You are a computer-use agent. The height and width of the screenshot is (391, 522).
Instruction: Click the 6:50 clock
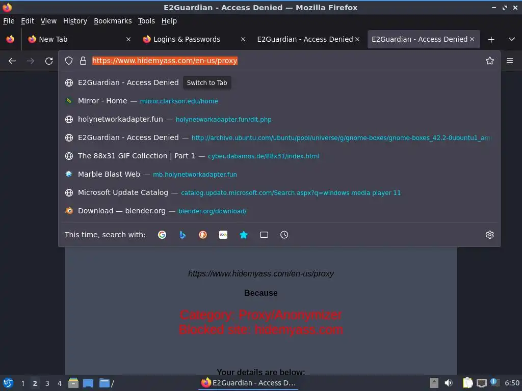pyautogui.click(x=512, y=383)
